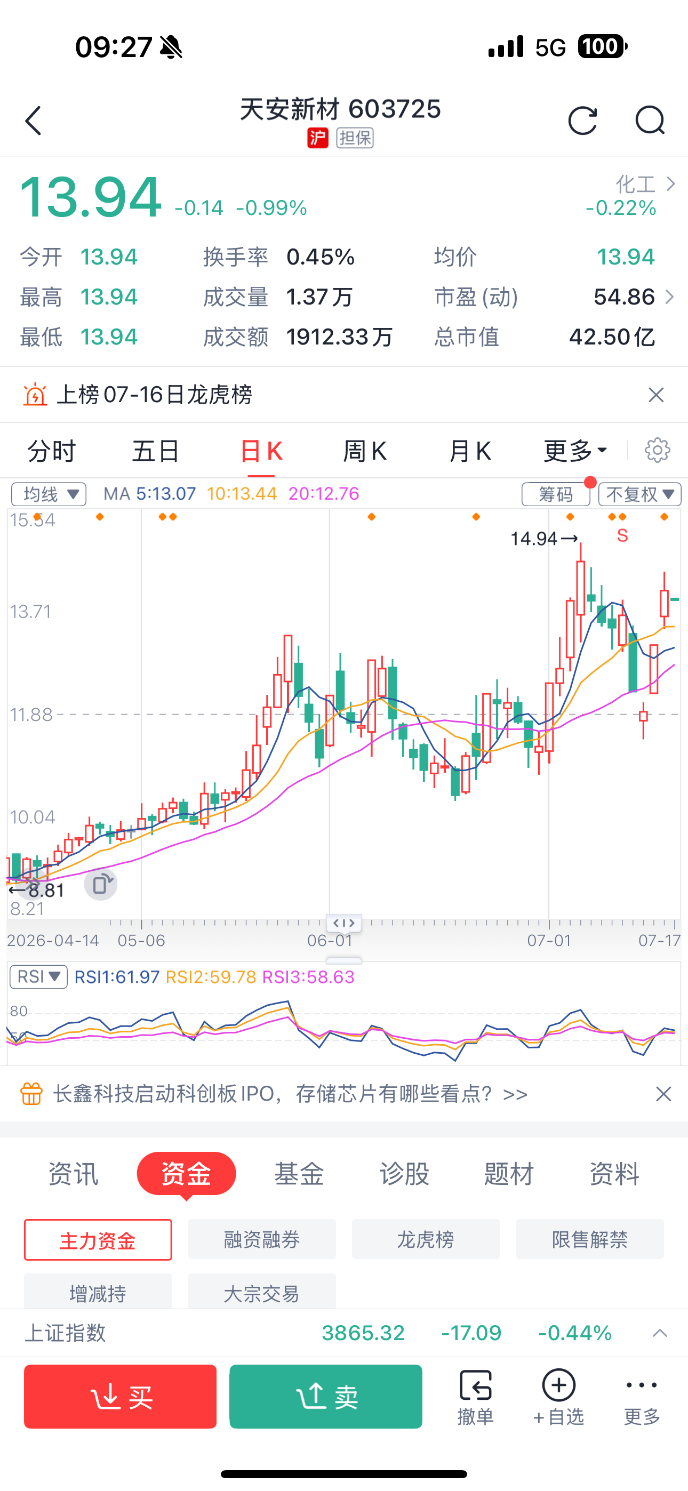Viewport: 688px width, 1491px height.
Task: Rotate chart to landscape view
Action: (101, 884)
